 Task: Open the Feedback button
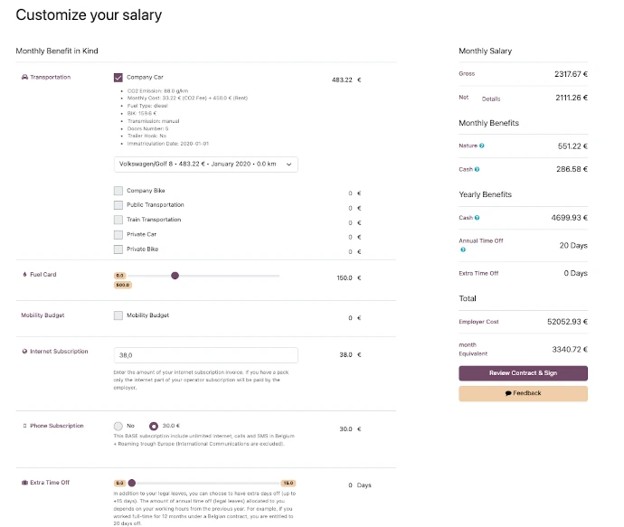(523, 393)
